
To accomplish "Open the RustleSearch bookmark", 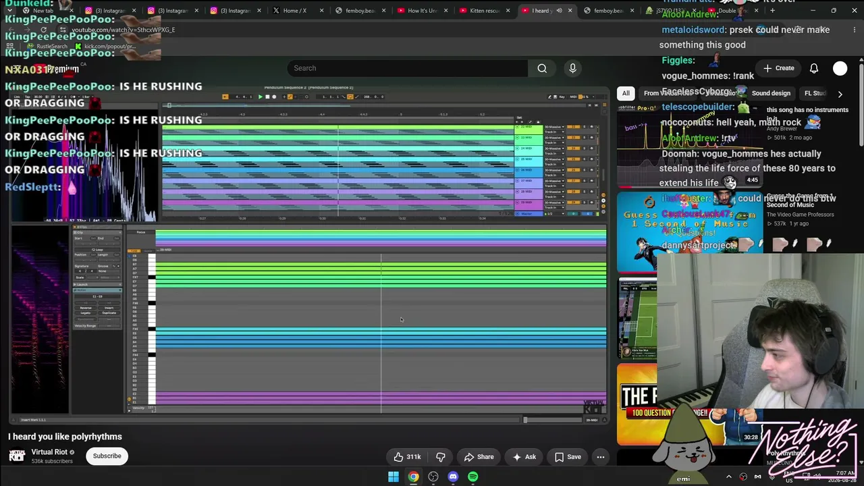I will tap(47, 47).
